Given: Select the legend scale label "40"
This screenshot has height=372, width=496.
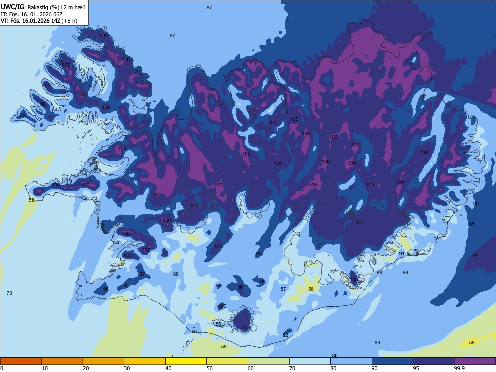Looking at the screenshot, I should [x=169, y=368].
